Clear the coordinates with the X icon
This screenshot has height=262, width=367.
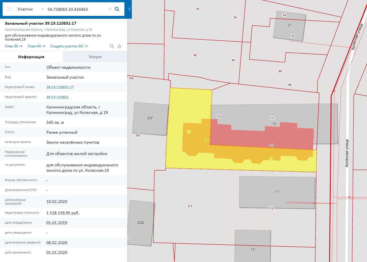click(110, 9)
